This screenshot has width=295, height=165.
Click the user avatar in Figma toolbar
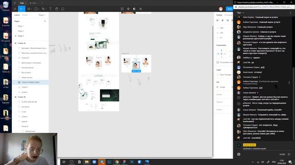pos(221,9)
